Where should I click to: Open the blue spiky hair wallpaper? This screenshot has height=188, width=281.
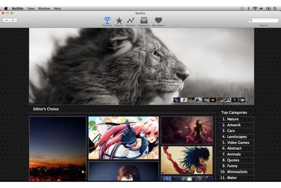pyautogui.click(x=187, y=160)
